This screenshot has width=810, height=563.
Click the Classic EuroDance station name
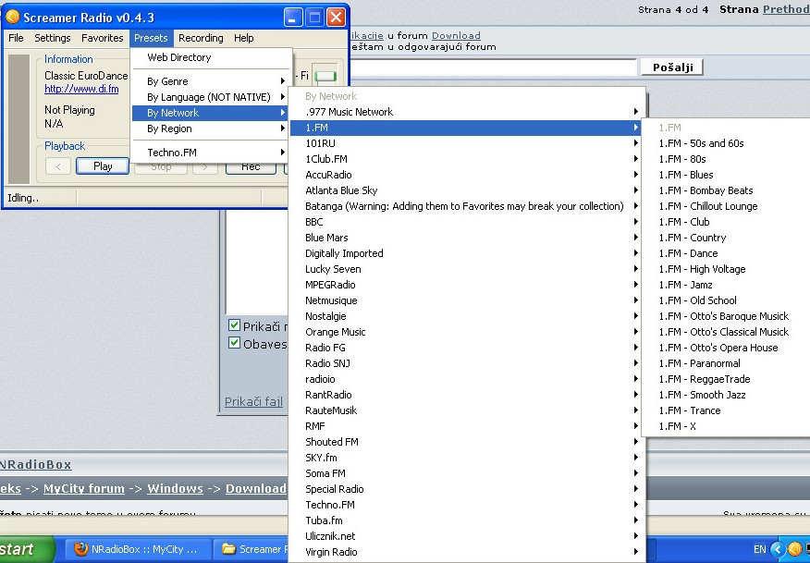pyautogui.click(x=86, y=76)
